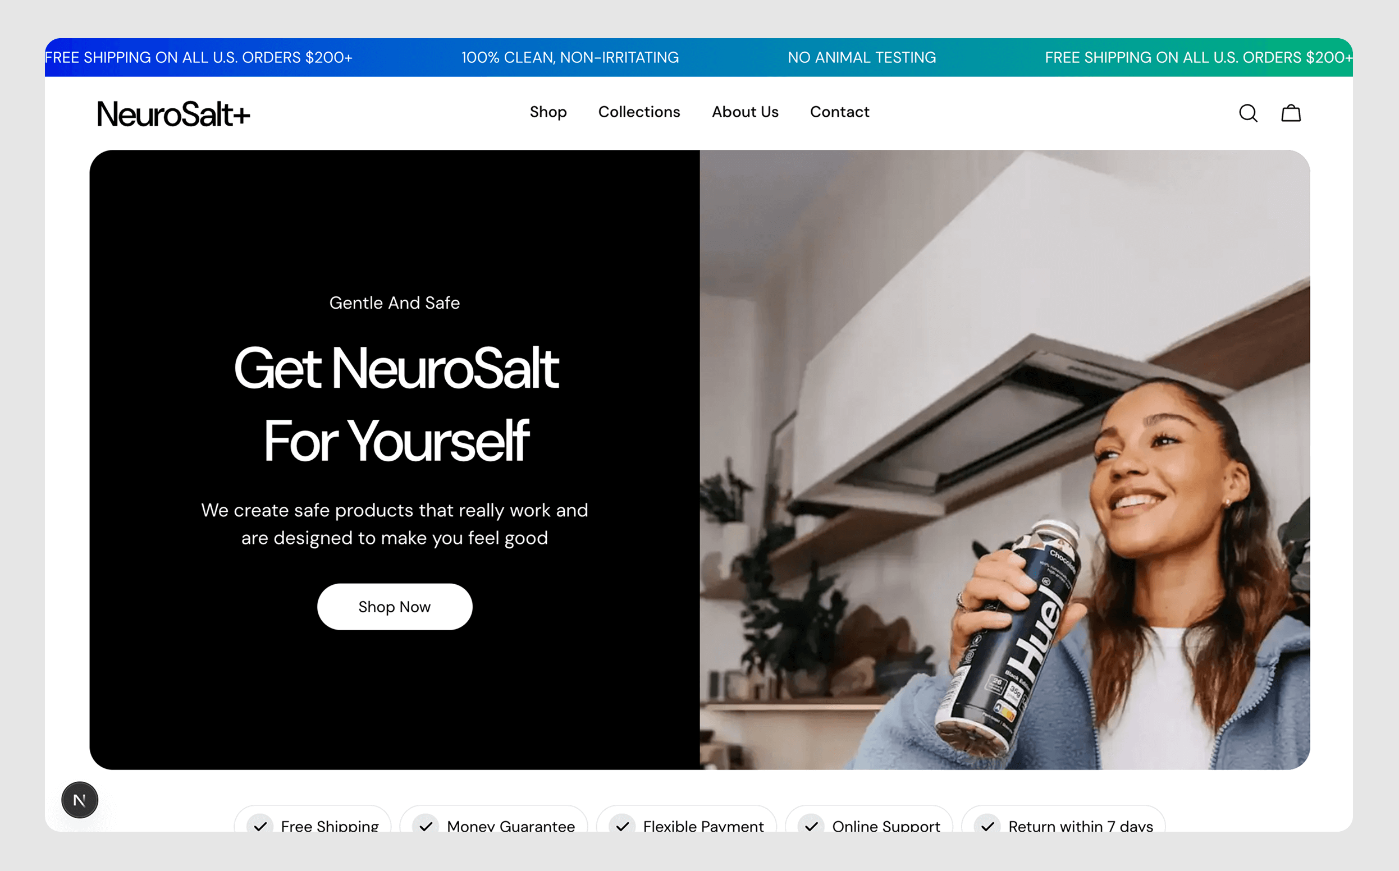Image resolution: width=1399 pixels, height=871 pixels.
Task: Click the hero image of woman with bottle
Action: click(x=1004, y=460)
